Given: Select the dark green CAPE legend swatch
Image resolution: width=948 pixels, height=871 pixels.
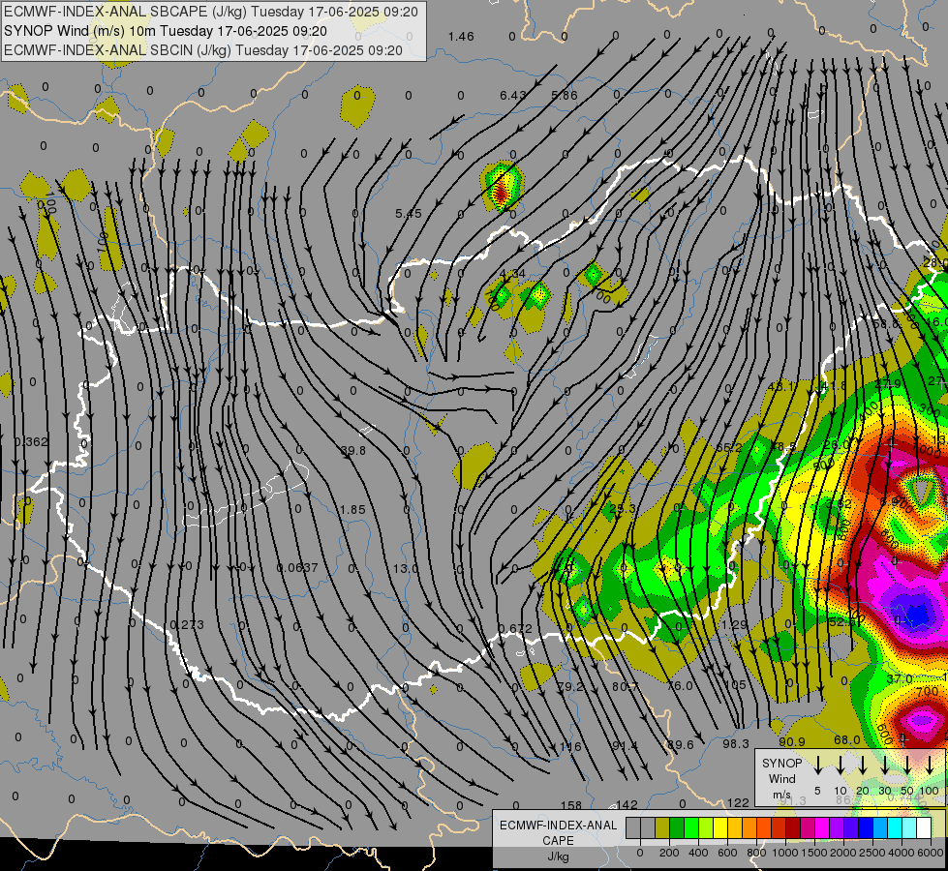Looking at the screenshot, I should tap(677, 827).
